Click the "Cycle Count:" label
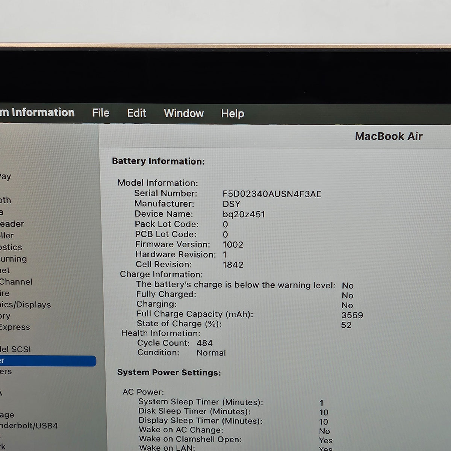 (x=163, y=343)
